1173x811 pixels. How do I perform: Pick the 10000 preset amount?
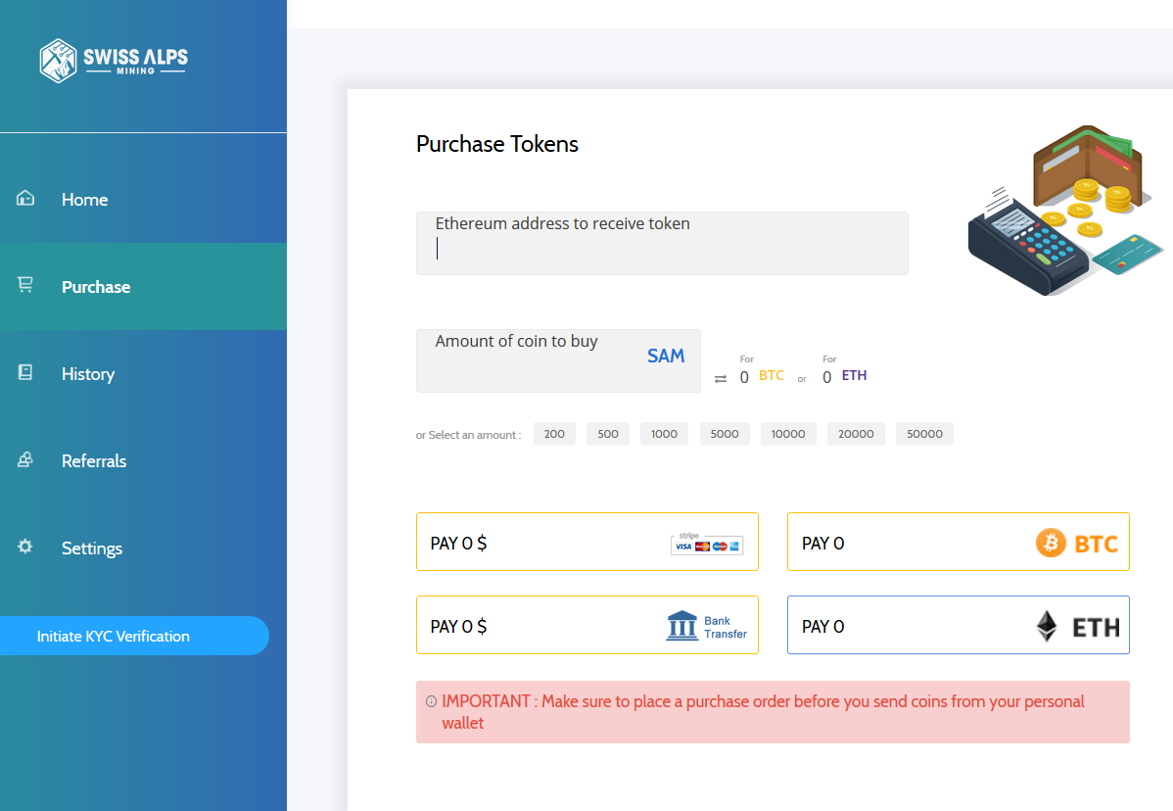pyautogui.click(x=788, y=434)
